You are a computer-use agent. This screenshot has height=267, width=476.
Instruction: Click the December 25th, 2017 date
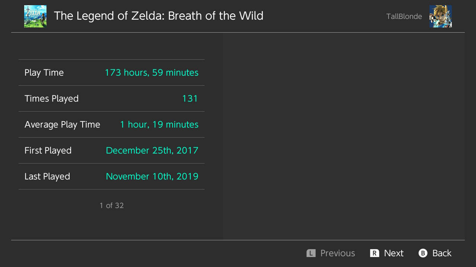pyautogui.click(x=152, y=151)
